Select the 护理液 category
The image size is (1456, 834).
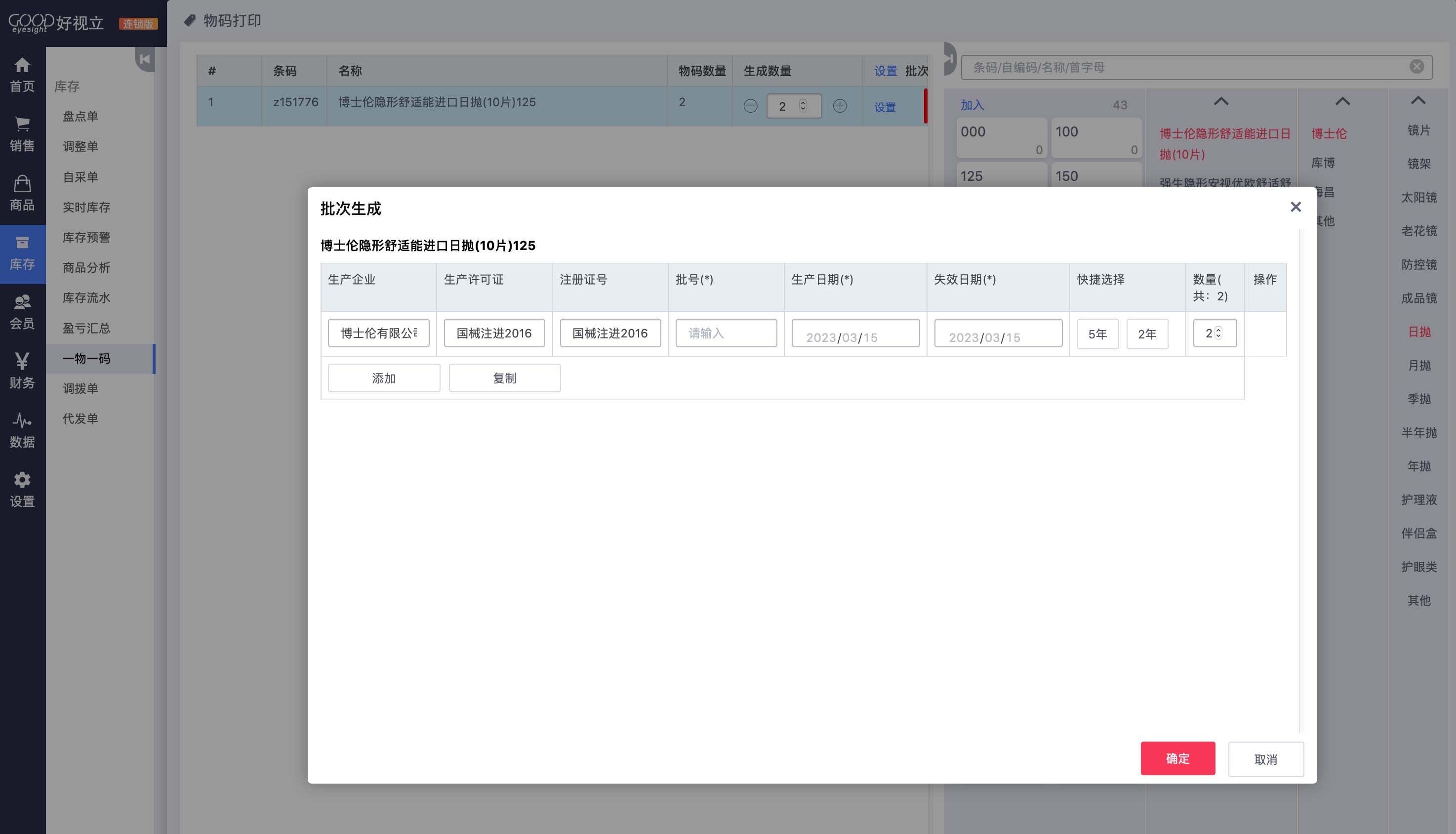(1419, 500)
